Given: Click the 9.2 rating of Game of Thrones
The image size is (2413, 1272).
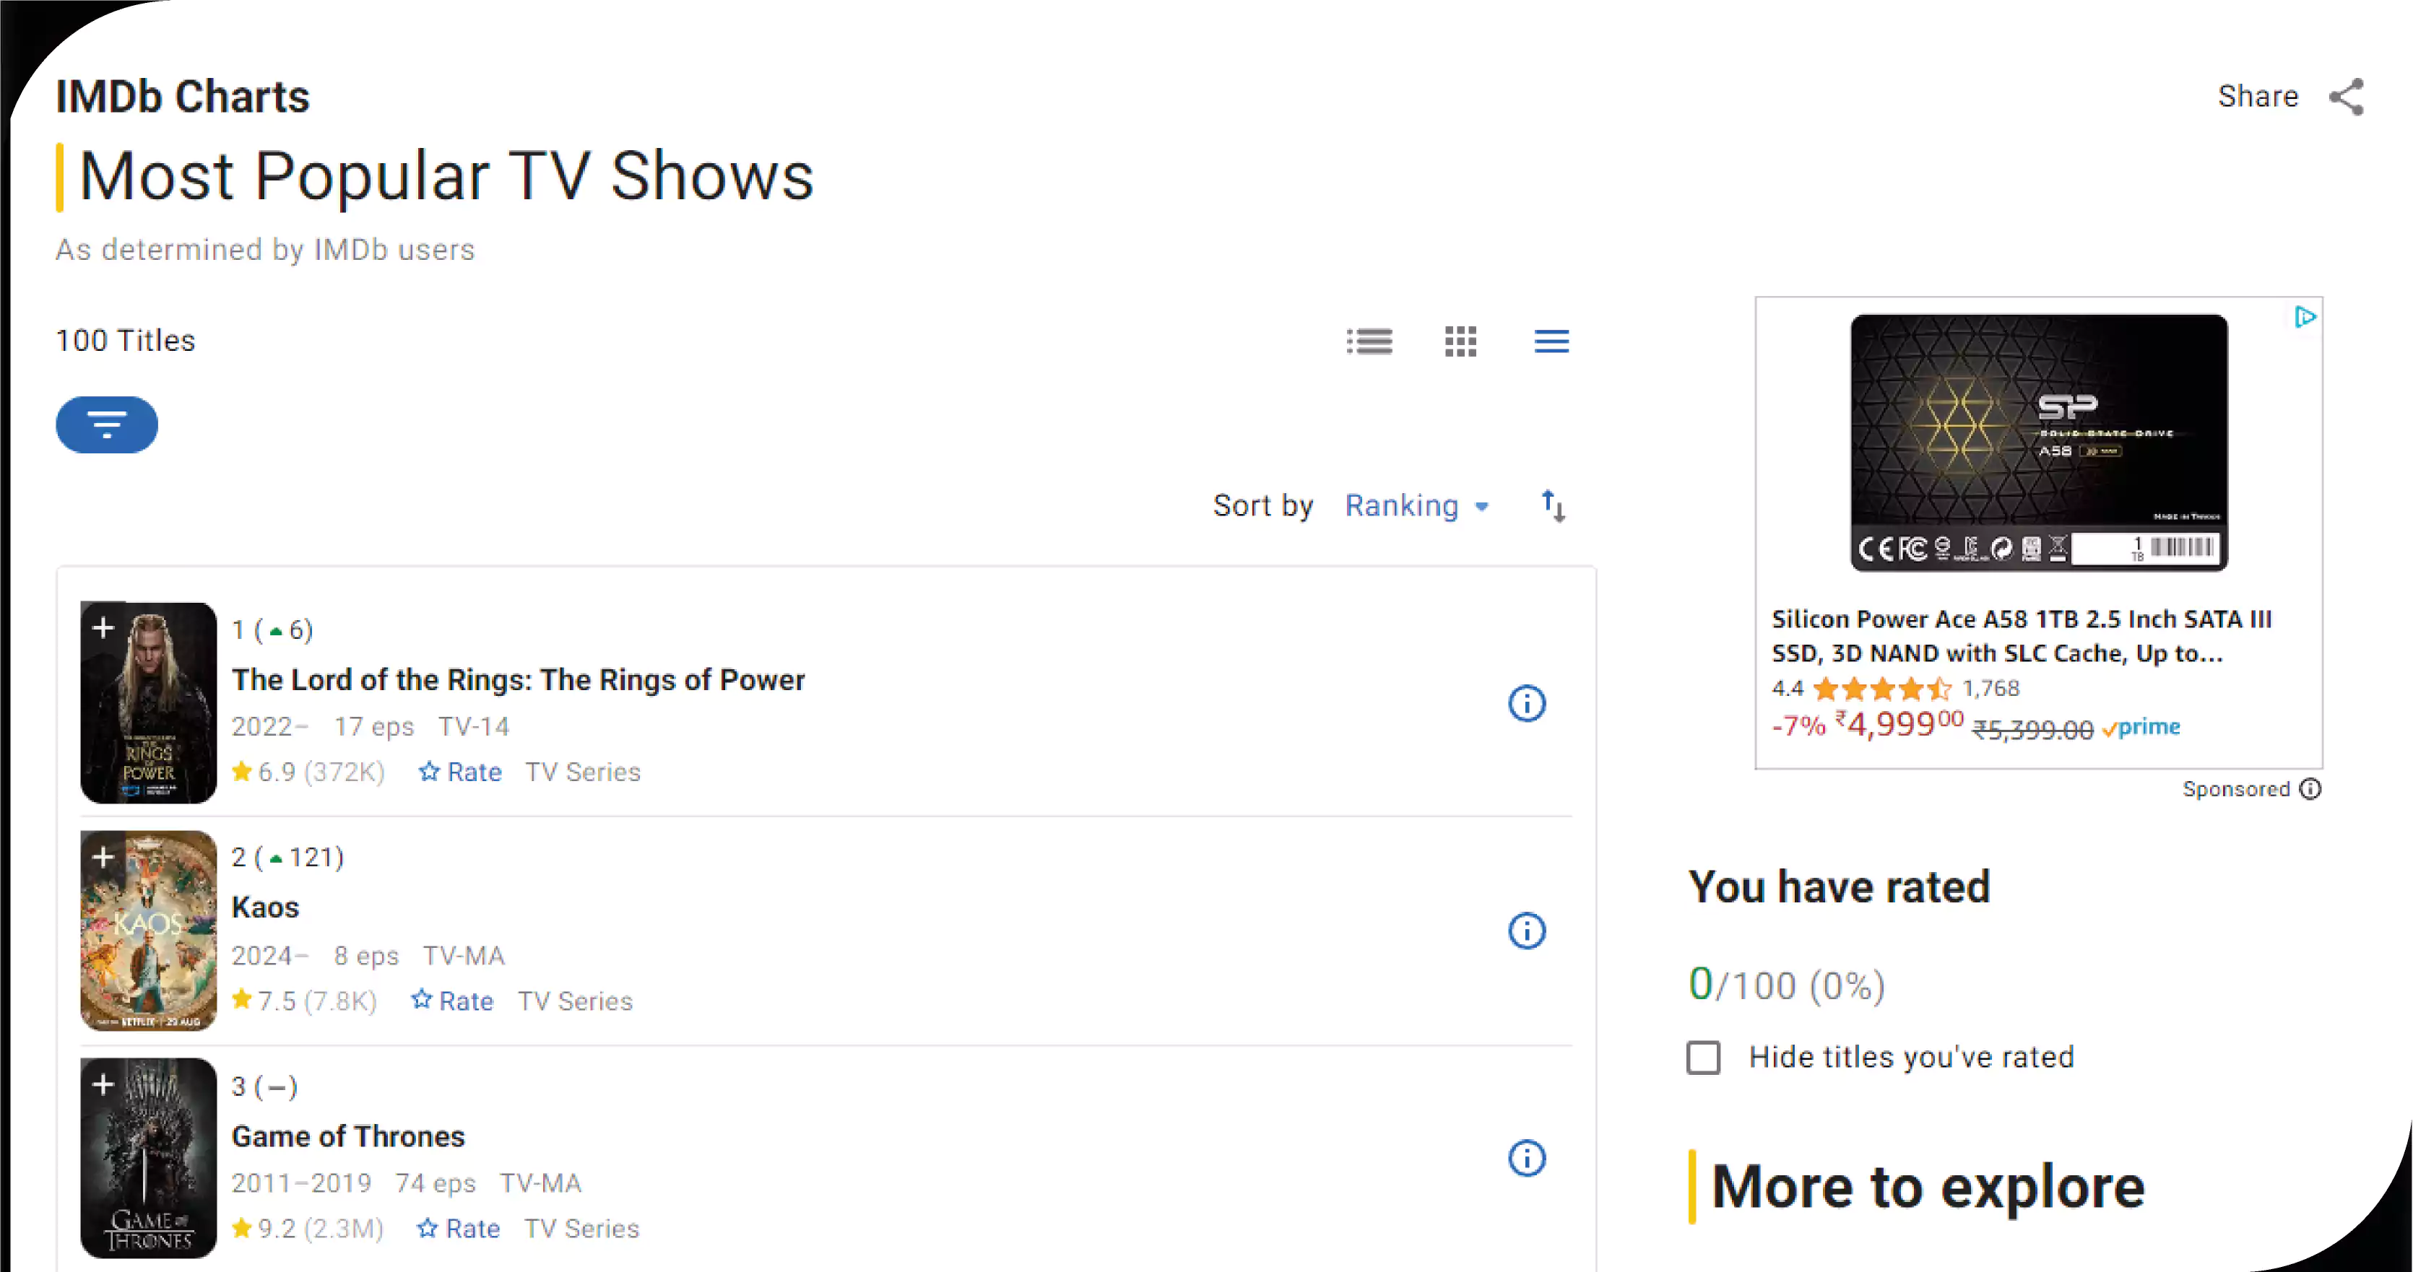Looking at the screenshot, I should point(307,1229).
